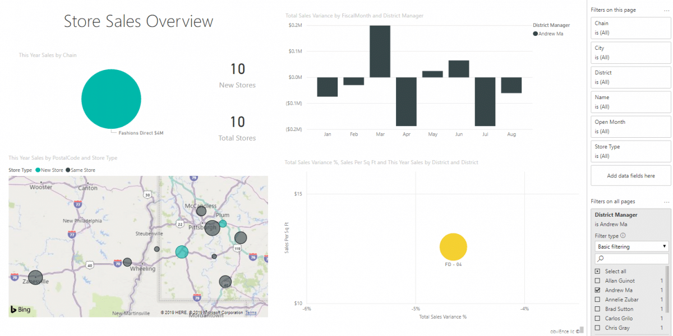The width and height of the screenshot is (673, 336).
Task: Click Andrew Ma's legend dot on variance chart
Action: (x=536, y=34)
